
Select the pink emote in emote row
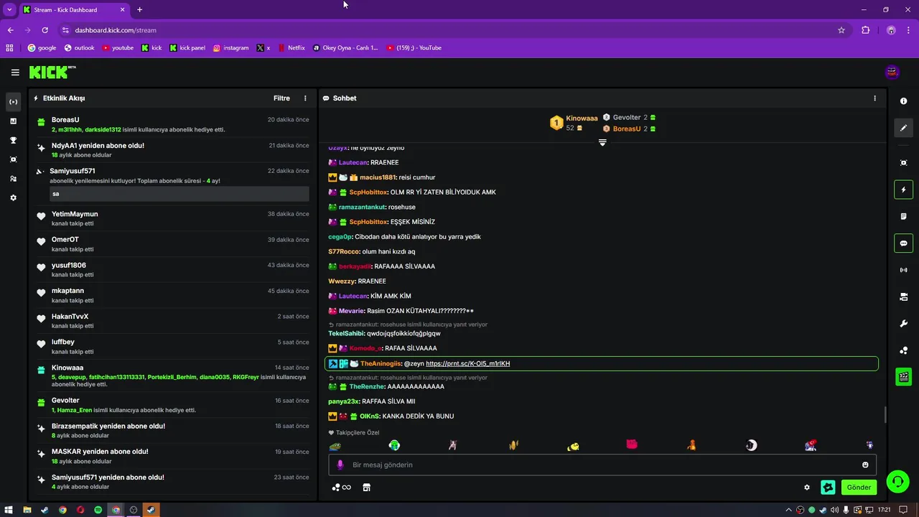pos(632,444)
